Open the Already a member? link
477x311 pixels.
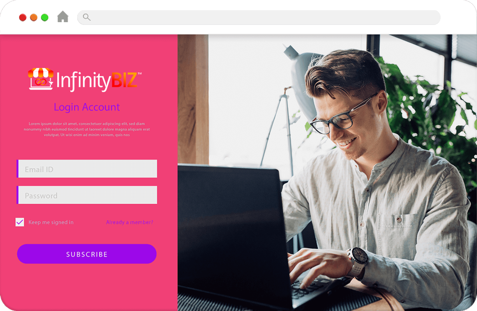pos(129,222)
